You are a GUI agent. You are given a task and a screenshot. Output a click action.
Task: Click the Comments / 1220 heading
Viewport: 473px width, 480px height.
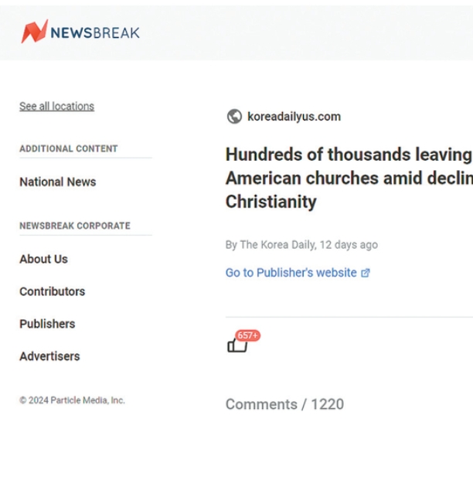(284, 404)
